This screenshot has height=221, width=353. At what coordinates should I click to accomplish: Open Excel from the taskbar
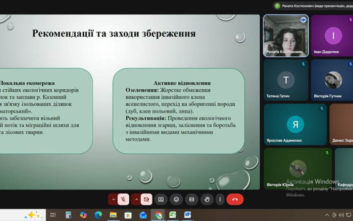coord(173,215)
